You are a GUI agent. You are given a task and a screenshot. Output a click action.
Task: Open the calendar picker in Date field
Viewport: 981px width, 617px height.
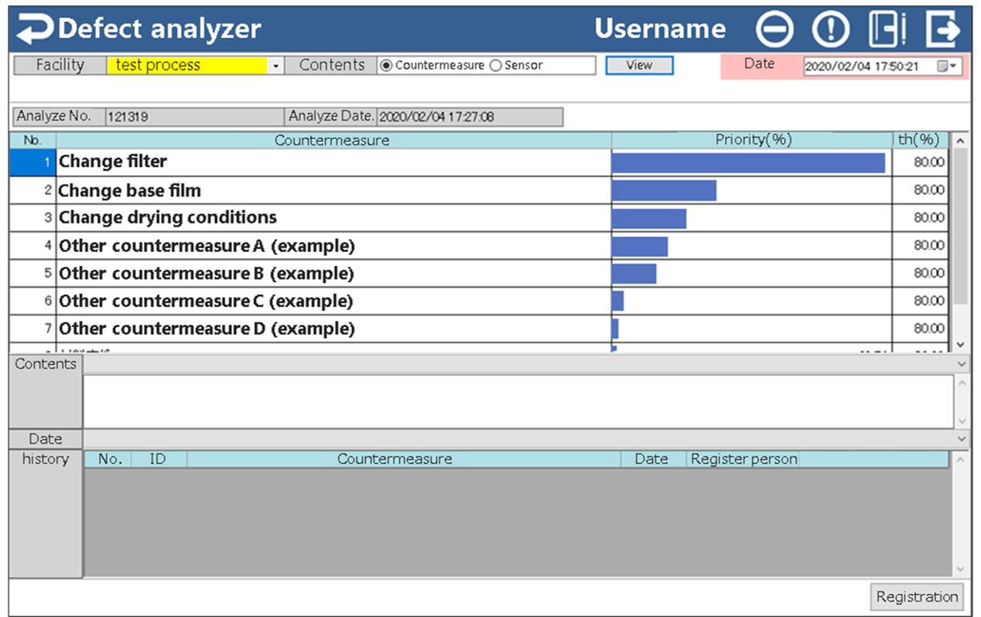point(947,66)
